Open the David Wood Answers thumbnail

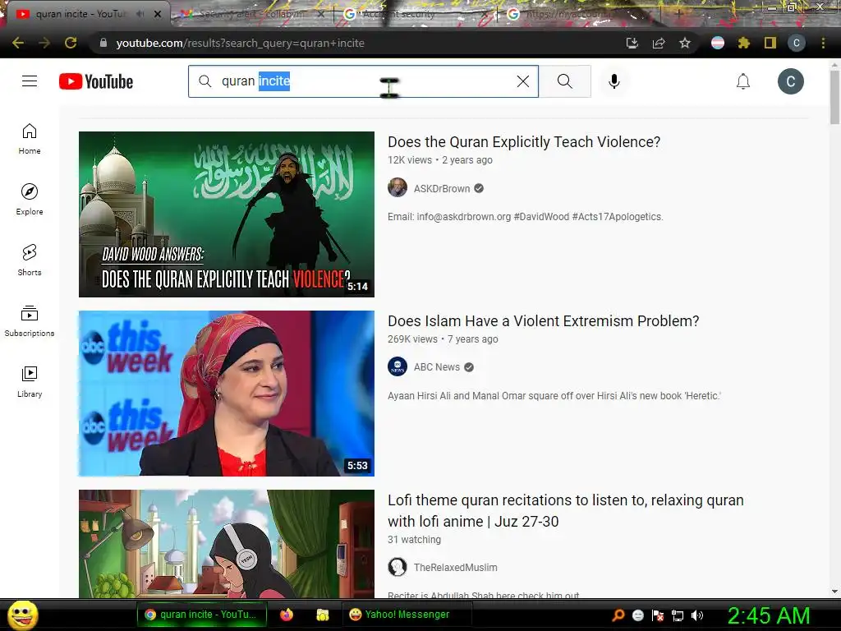click(x=227, y=214)
